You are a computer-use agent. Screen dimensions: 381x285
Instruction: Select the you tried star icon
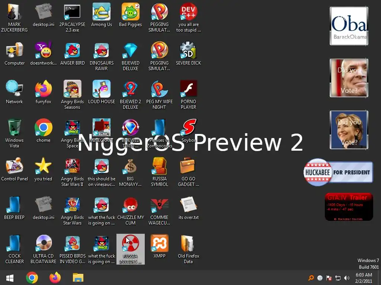(x=43, y=170)
